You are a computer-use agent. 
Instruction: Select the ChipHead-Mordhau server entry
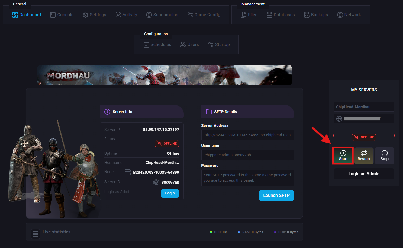coord(364,107)
